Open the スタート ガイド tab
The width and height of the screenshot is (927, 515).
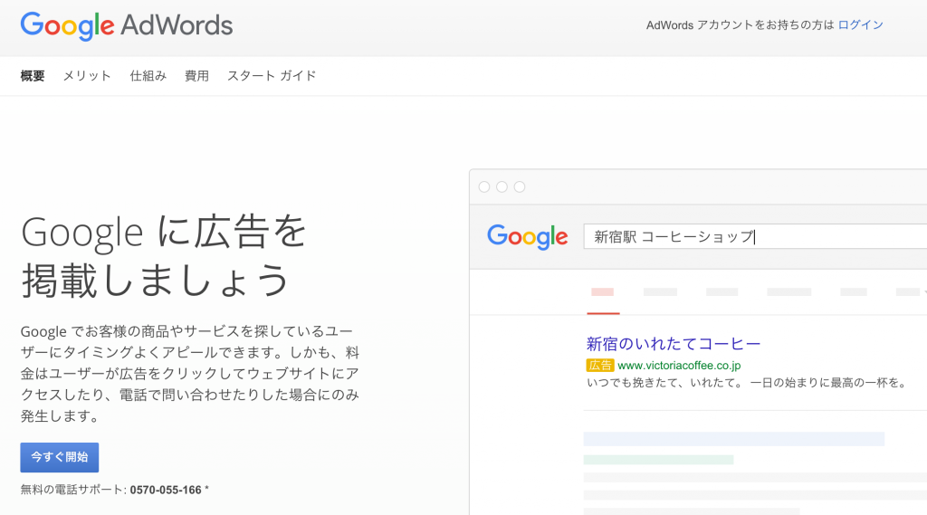tap(272, 76)
